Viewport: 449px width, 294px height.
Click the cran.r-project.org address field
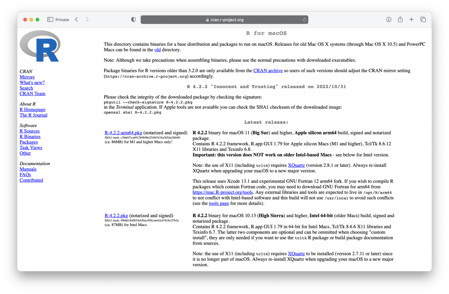pos(224,20)
